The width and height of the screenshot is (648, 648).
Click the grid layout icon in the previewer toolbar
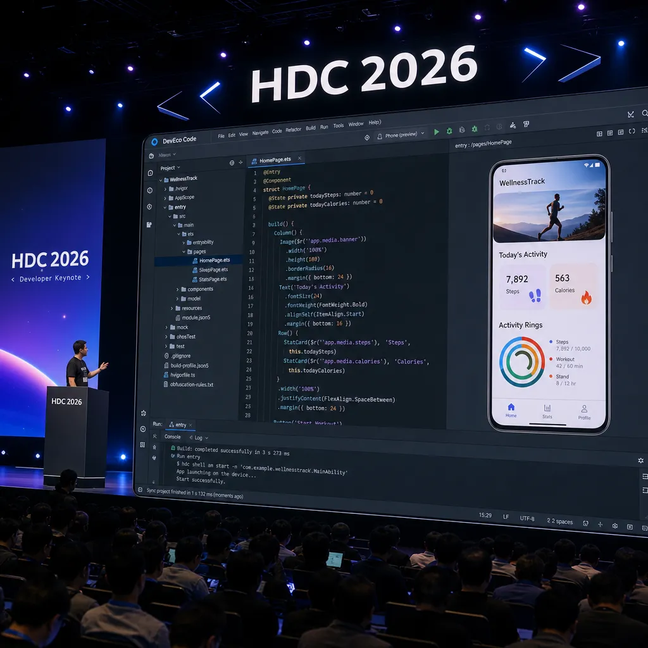pos(599,134)
